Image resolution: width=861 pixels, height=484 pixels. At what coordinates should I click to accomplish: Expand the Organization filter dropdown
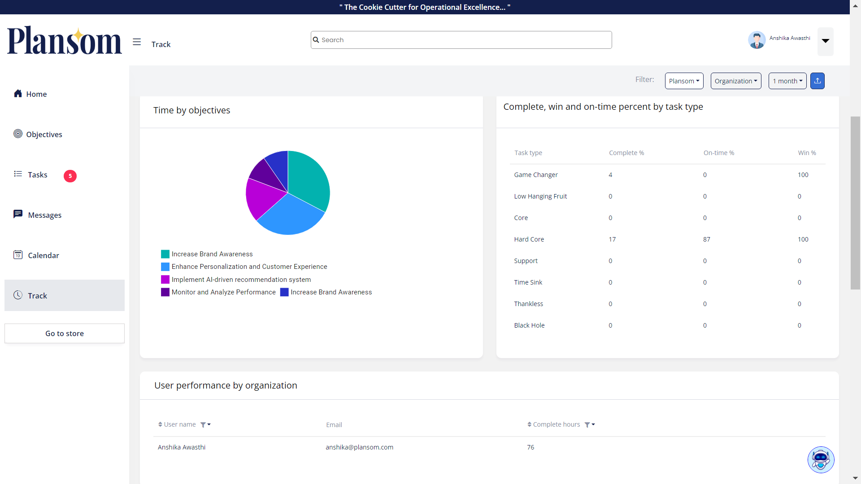[x=735, y=81]
